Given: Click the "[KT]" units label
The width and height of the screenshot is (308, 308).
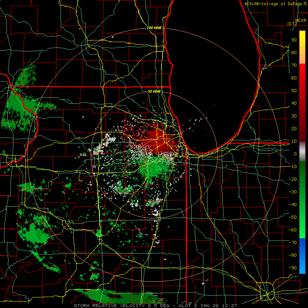Looking at the screenshot, I should [292, 24].
